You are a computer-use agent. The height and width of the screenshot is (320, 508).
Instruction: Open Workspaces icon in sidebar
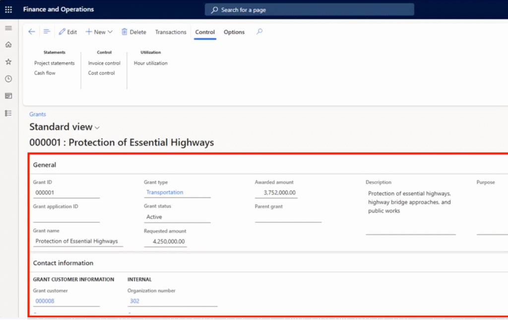tap(8, 96)
